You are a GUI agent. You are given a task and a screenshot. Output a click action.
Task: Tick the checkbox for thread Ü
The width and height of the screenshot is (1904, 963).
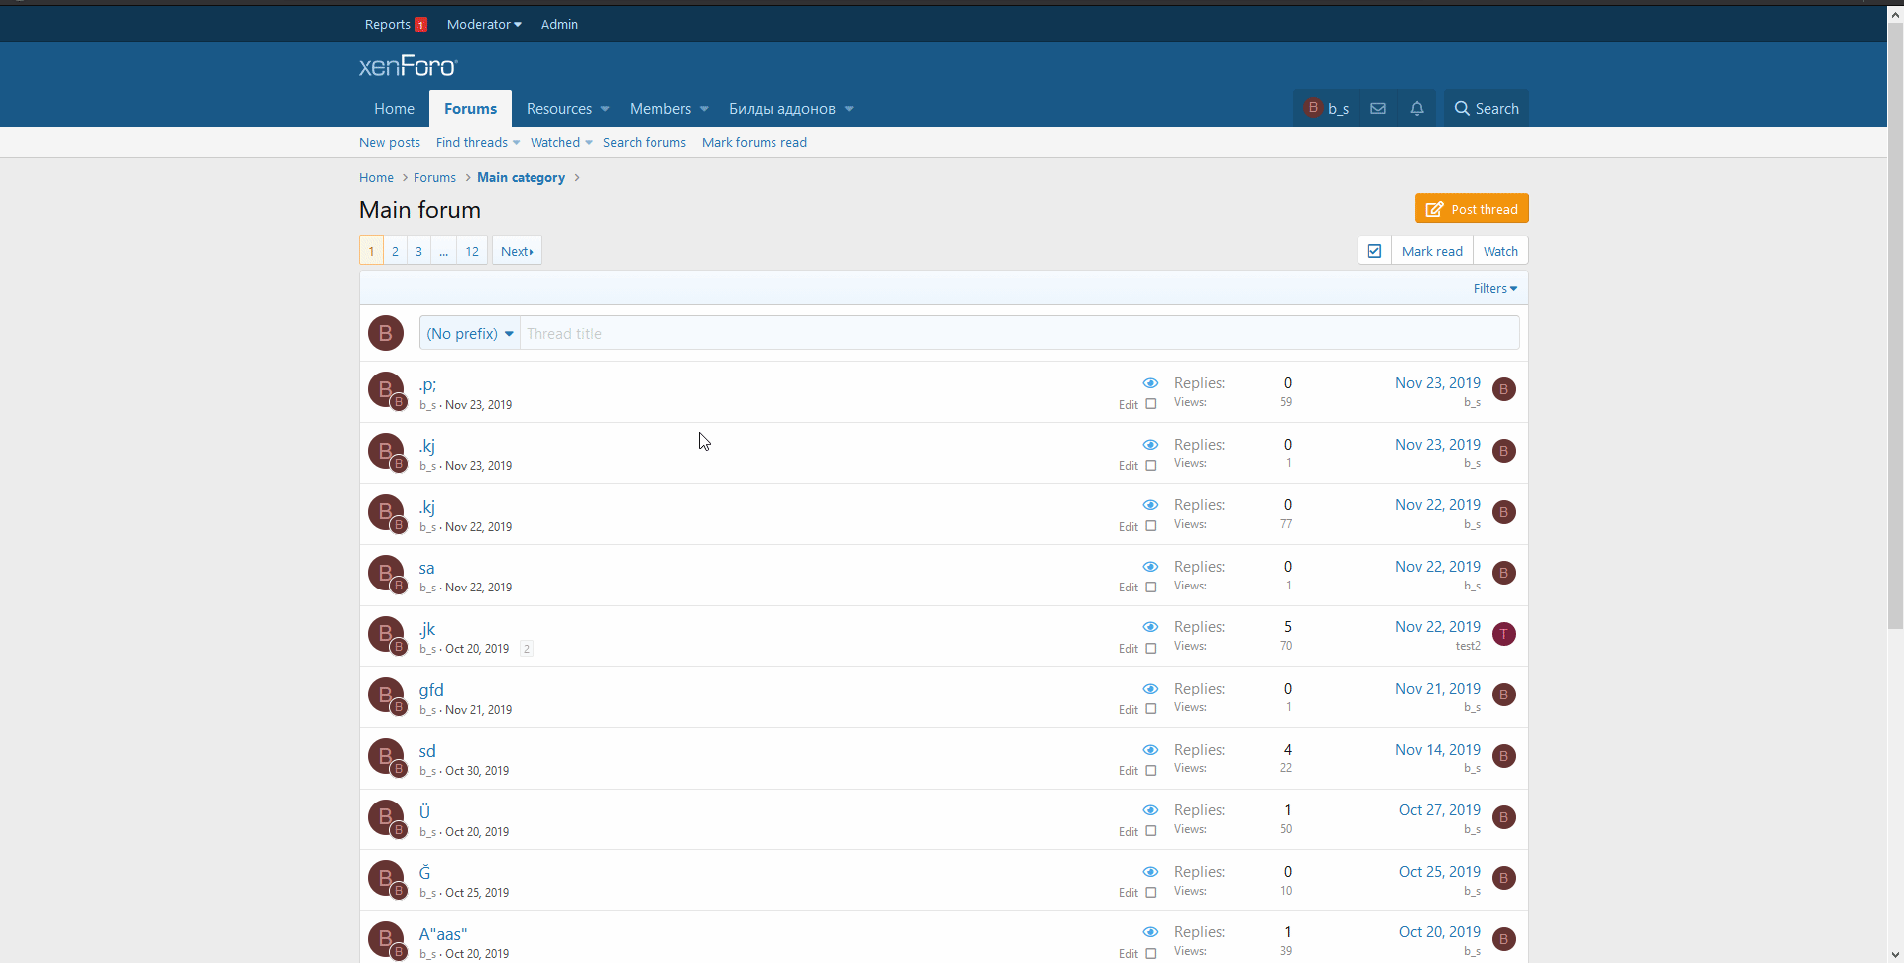tap(1151, 831)
